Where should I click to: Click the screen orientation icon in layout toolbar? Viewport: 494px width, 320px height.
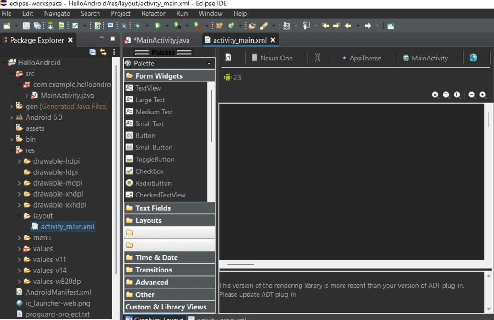[x=317, y=58]
